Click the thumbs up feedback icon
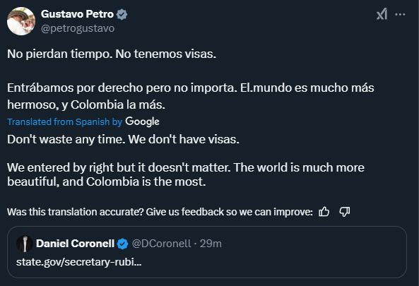 (x=324, y=212)
